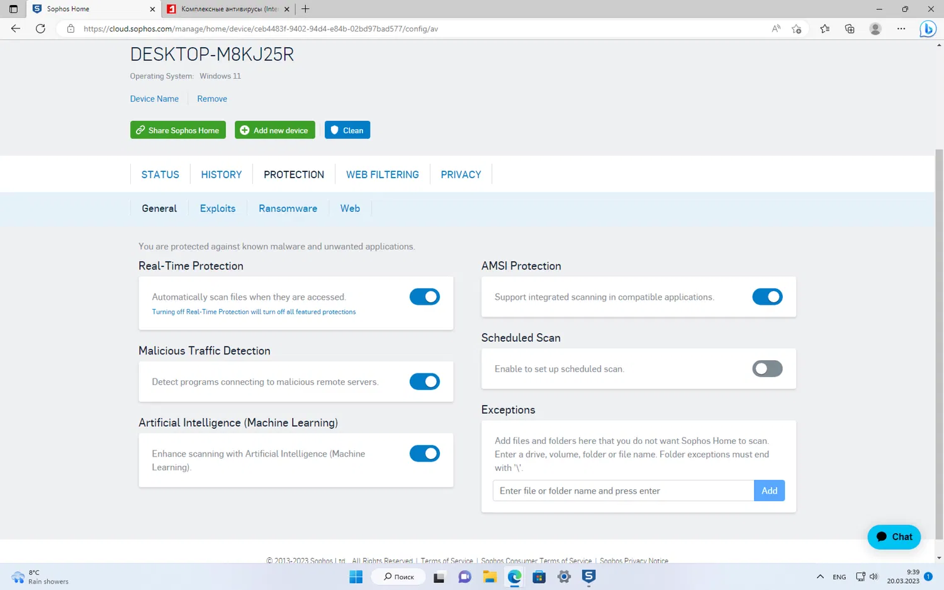This screenshot has height=590, width=944.
Task: Toggle Real-Time Protection switch
Action: pyautogui.click(x=425, y=297)
